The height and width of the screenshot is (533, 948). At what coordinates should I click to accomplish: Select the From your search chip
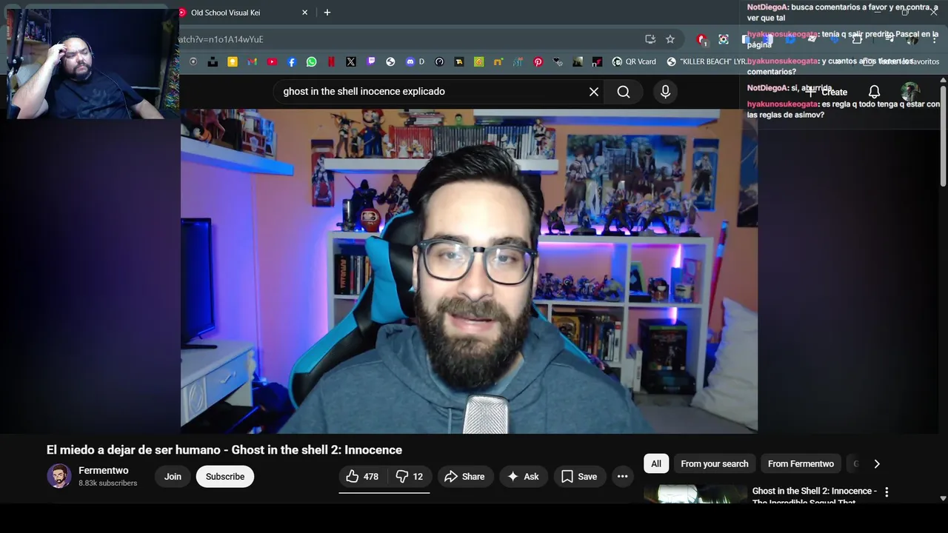(x=715, y=464)
